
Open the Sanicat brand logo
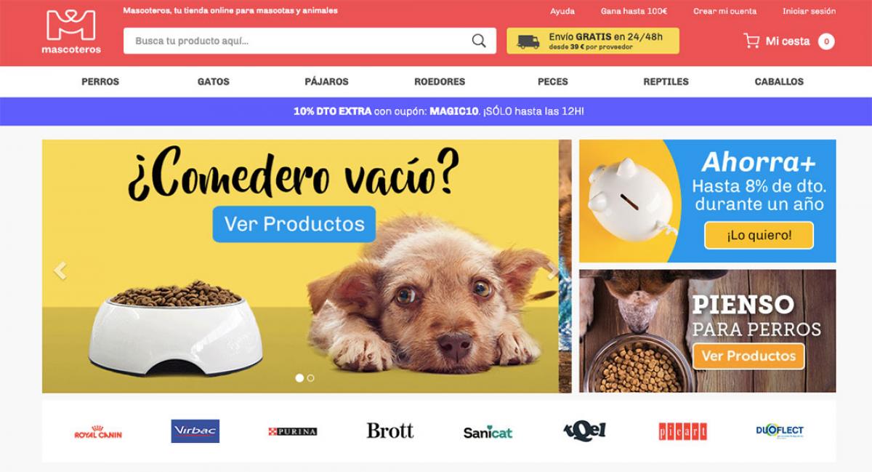click(x=488, y=432)
